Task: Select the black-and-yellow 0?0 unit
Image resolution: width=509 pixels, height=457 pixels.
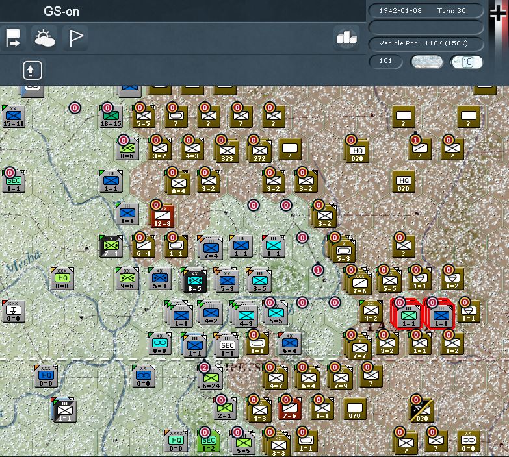Action: point(422,410)
